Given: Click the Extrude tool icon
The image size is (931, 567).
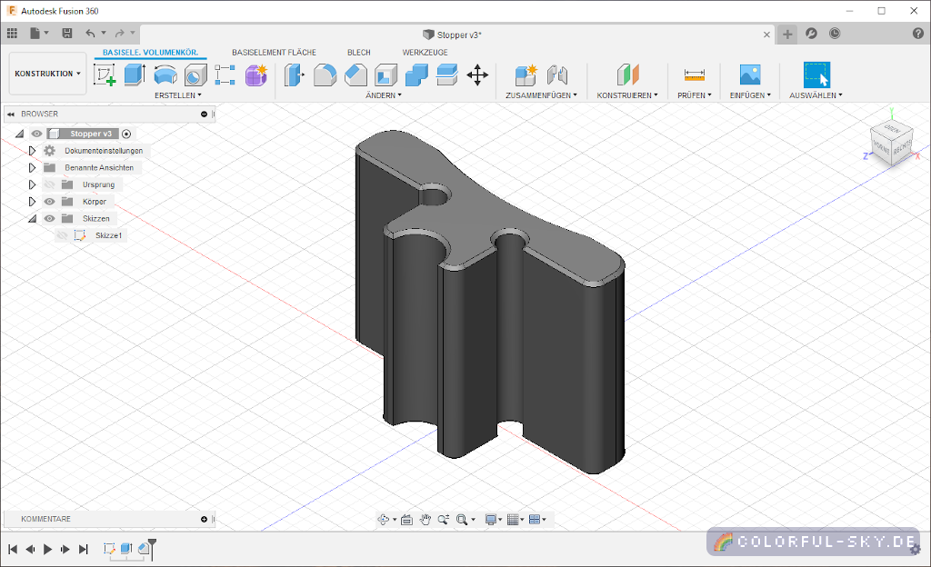Looking at the screenshot, I should (x=135, y=75).
